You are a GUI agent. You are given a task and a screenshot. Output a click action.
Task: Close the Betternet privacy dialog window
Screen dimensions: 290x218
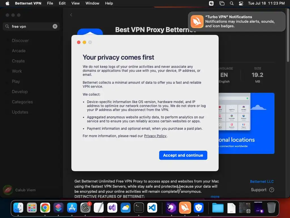(x=79, y=42)
